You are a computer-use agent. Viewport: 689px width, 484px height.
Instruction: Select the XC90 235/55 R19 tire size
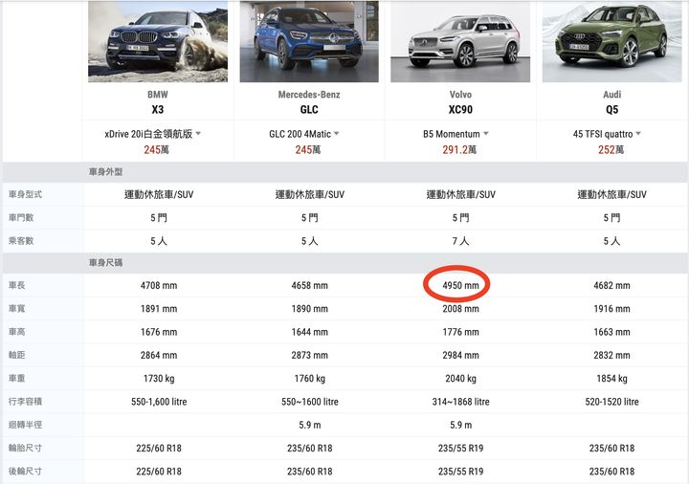(460, 448)
